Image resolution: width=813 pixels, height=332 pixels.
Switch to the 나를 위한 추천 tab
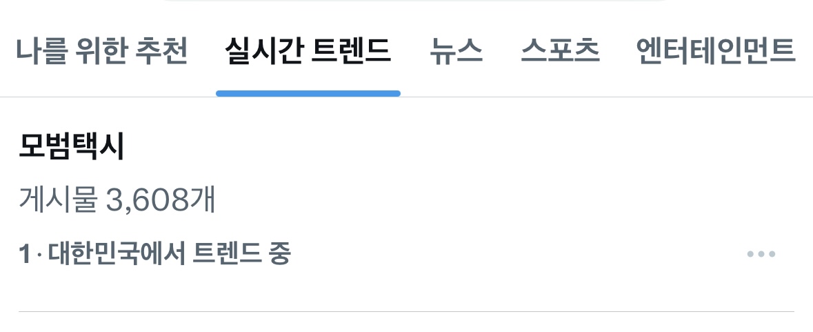point(101,51)
